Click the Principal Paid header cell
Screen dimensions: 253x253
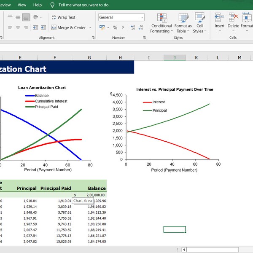point(55,188)
